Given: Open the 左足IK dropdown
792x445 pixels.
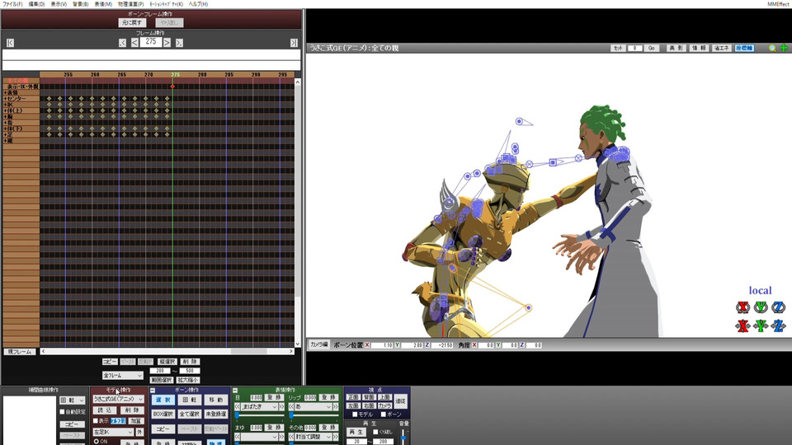Looking at the screenshot, I should click(113, 433).
